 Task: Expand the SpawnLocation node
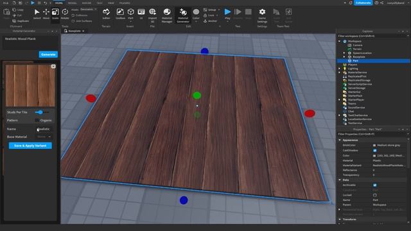(x=344, y=53)
